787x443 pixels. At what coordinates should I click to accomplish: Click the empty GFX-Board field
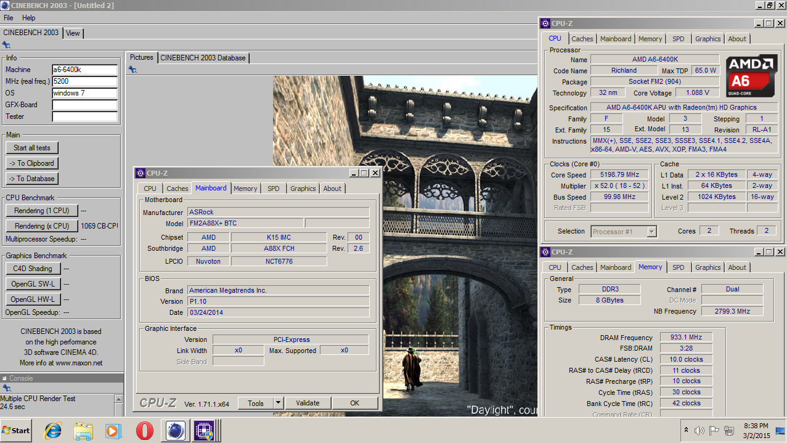(x=84, y=105)
